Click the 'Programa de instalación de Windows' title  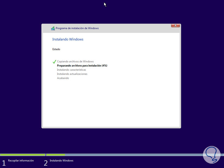tap(77, 28)
